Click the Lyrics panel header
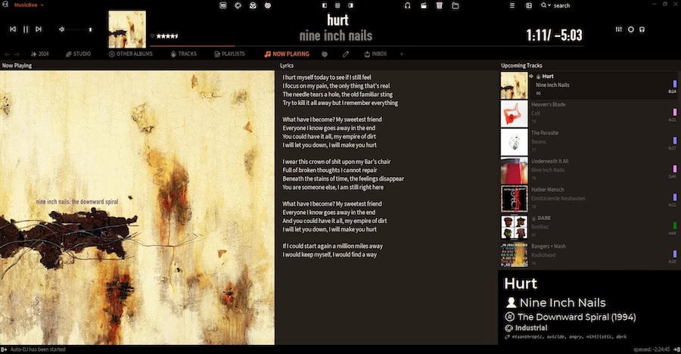This screenshot has width=681, height=354. coord(287,65)
